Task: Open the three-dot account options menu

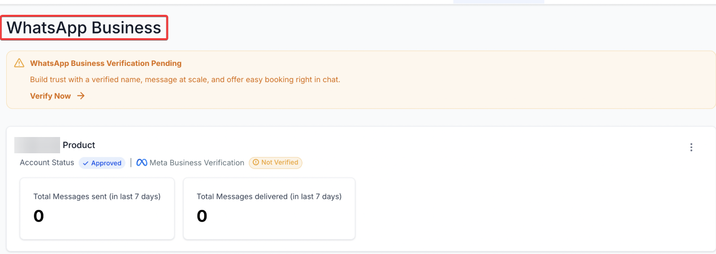Action: click(x=691, y=148)
